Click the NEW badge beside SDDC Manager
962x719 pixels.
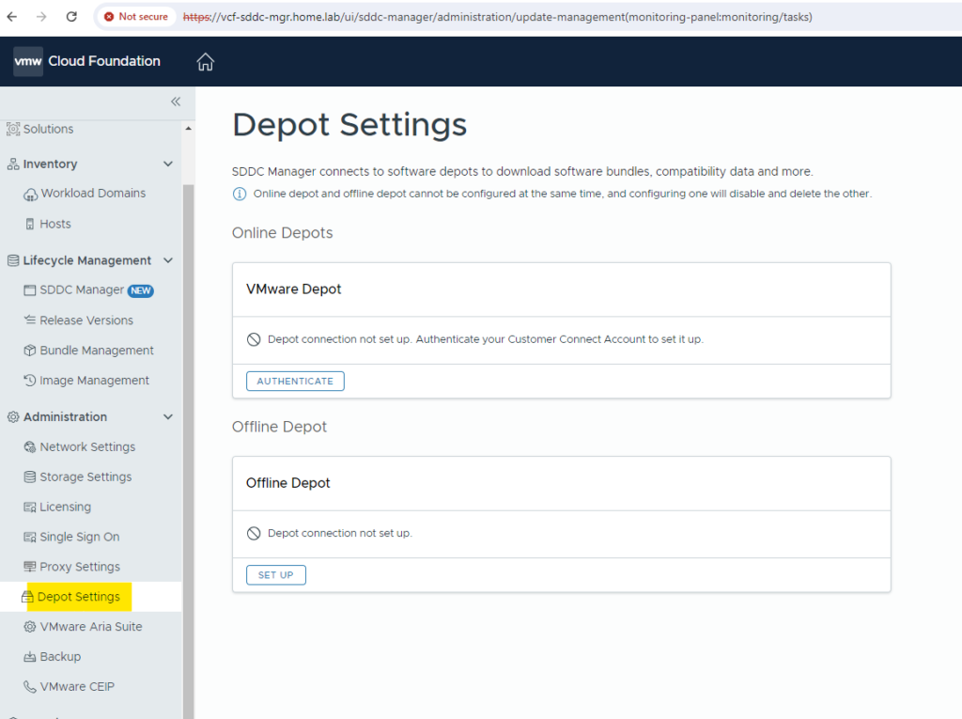[141, 291]
